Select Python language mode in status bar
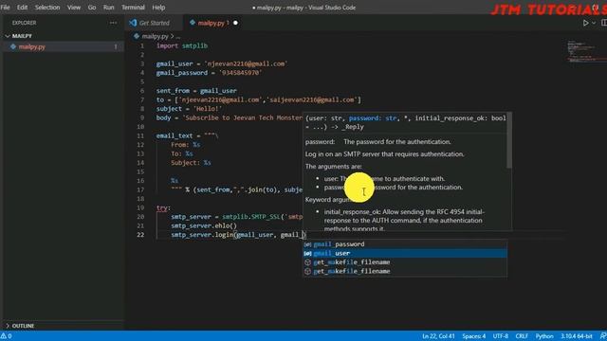607x341 pixels. pos(544,336)
